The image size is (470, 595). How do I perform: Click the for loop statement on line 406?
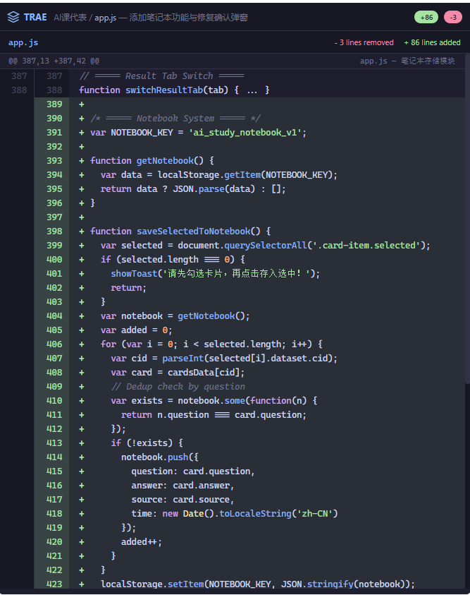pyautogui.click(x=211, y=344)
